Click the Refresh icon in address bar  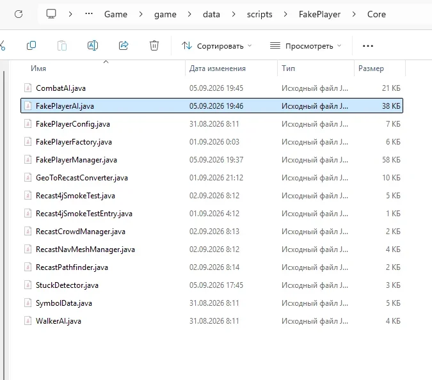click(x=19, y=14)
